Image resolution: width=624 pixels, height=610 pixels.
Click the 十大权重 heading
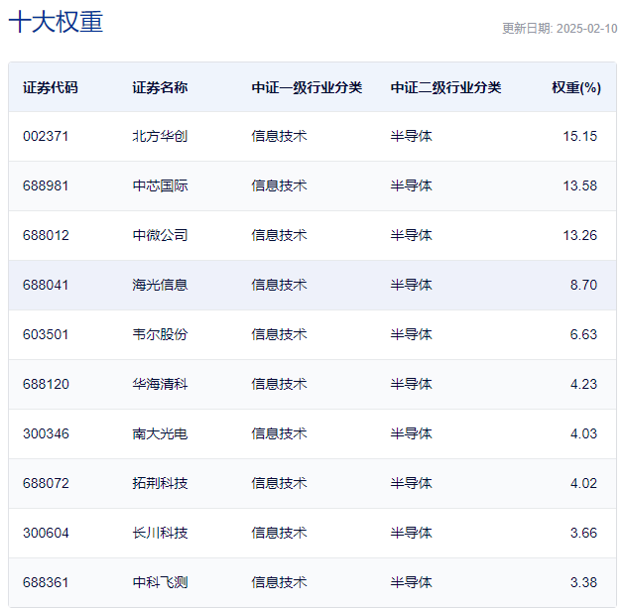56,22
